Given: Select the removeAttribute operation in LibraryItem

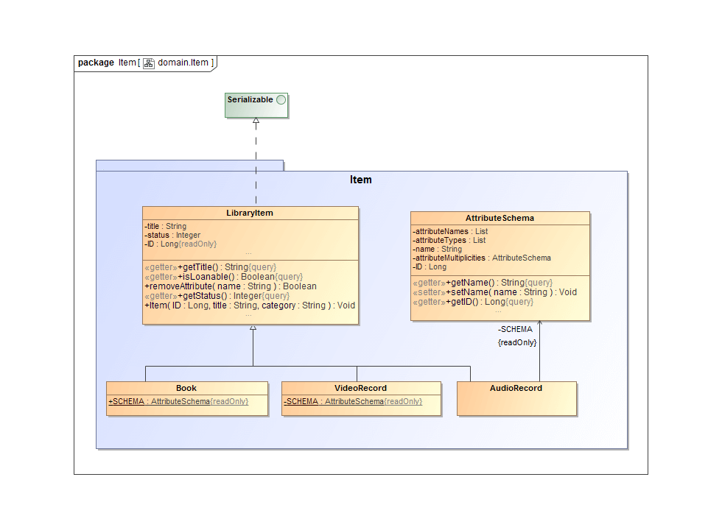Looking at the screenshot, I should tap(231, 286).
